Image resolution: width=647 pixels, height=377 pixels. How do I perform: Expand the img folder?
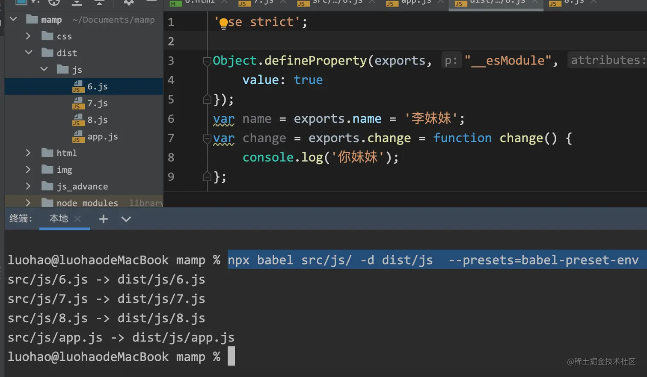tap(28, 169)
